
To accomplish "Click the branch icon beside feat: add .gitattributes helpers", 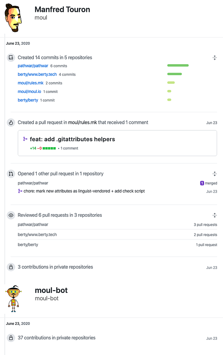I will pos(25,139).
